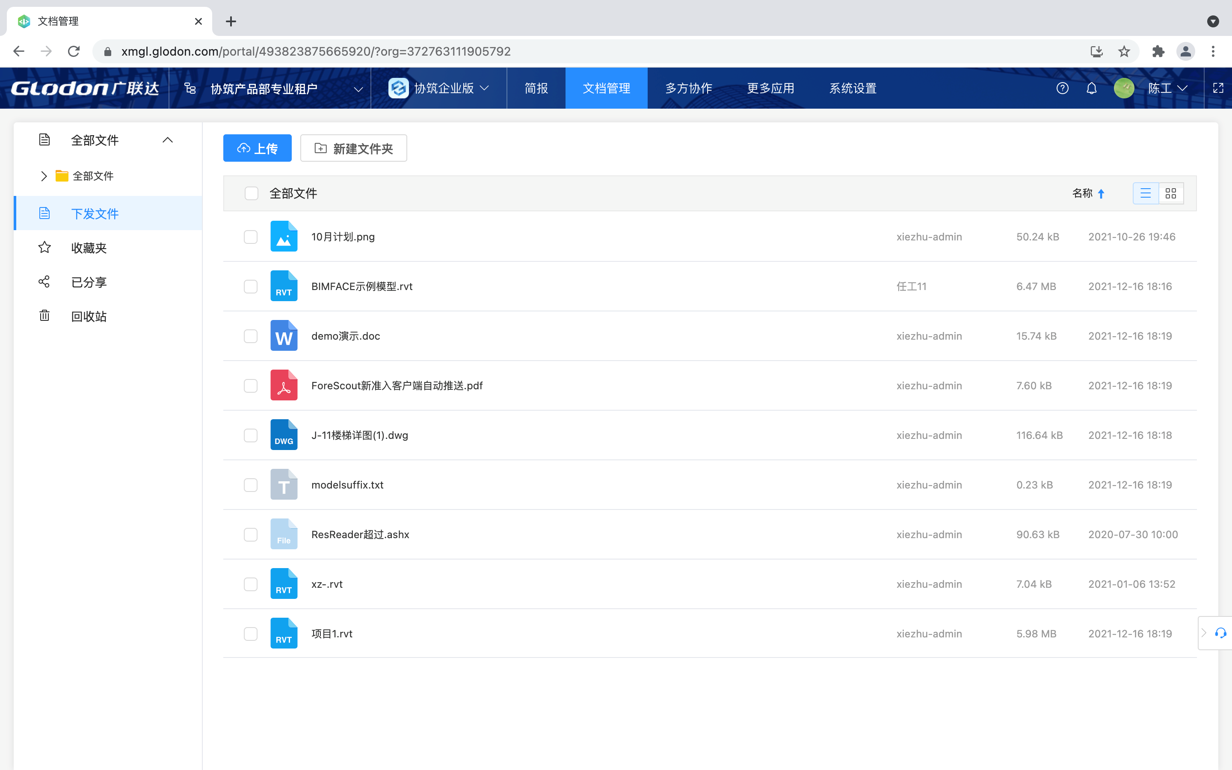This screenshot has height=770, width=1232.
Task: Go to the 系统设置 tab
Action: [x=853, y=88]
